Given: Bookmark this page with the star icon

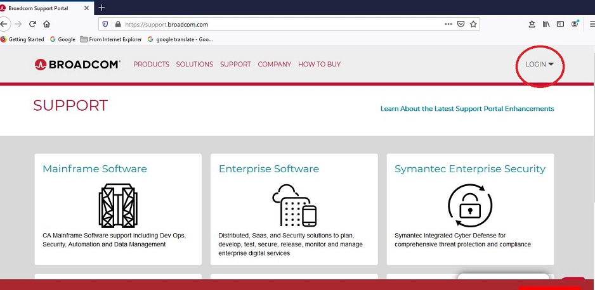Looking at the screenshot, I should (473, 24).
